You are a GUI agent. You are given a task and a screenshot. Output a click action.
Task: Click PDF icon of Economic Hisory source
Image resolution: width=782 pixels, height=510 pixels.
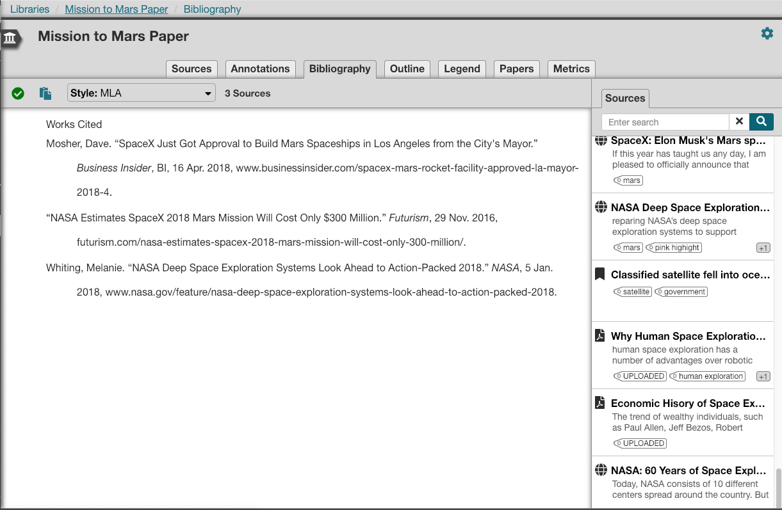(x=600, y=403)
